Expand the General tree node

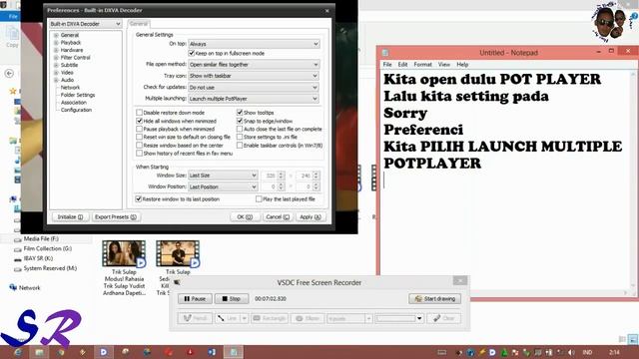[x=56, y=36]
